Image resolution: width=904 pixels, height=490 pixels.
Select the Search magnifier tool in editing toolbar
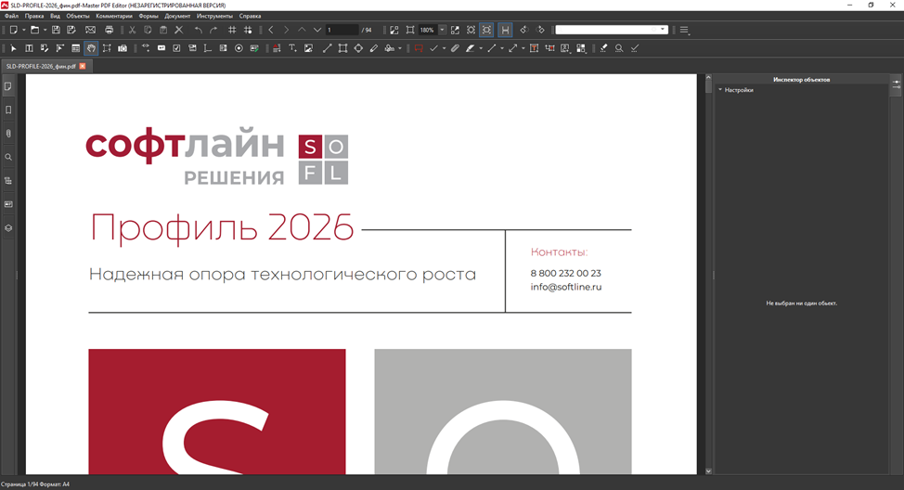pos(619,48)
